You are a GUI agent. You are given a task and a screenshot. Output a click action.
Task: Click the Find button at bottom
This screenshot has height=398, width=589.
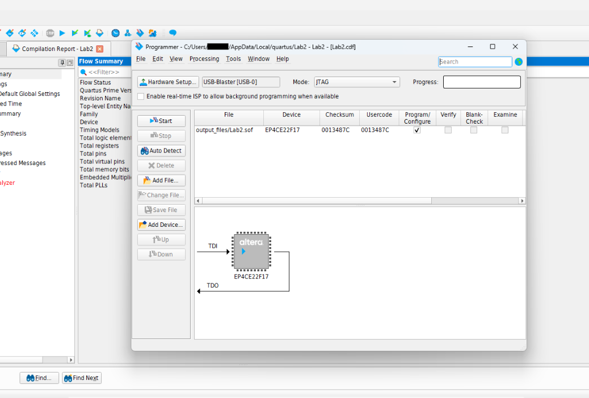pos(39,378)
